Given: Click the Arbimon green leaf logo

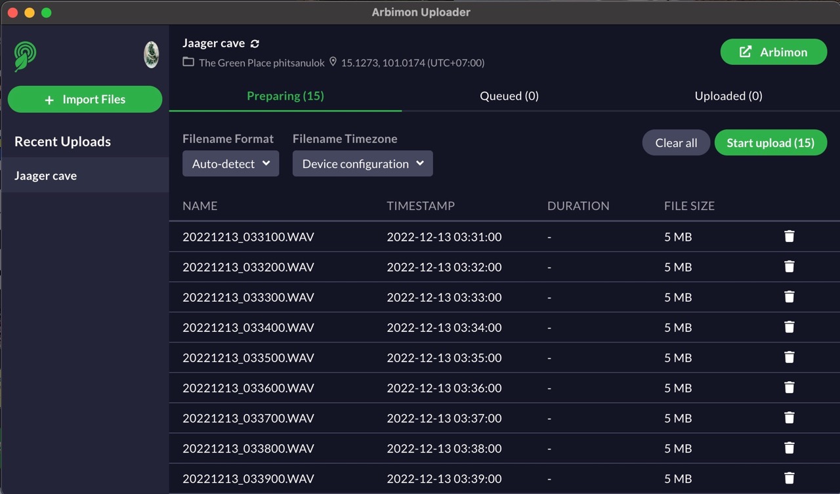Looking at the screenshot, I should click(x=26, y=56).
